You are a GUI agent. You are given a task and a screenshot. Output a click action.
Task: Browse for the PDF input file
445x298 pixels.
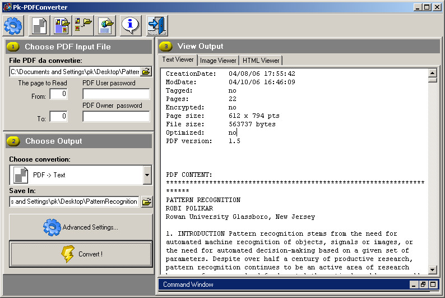click(146, 71)
